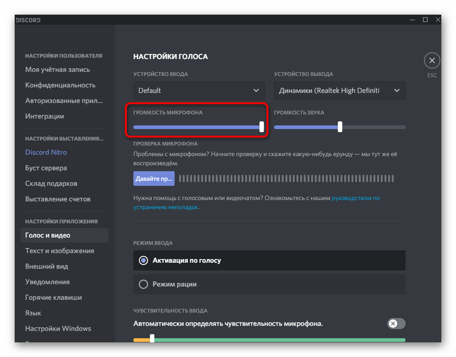
Task: Open Буст сервера section
Action: point(46,168)
